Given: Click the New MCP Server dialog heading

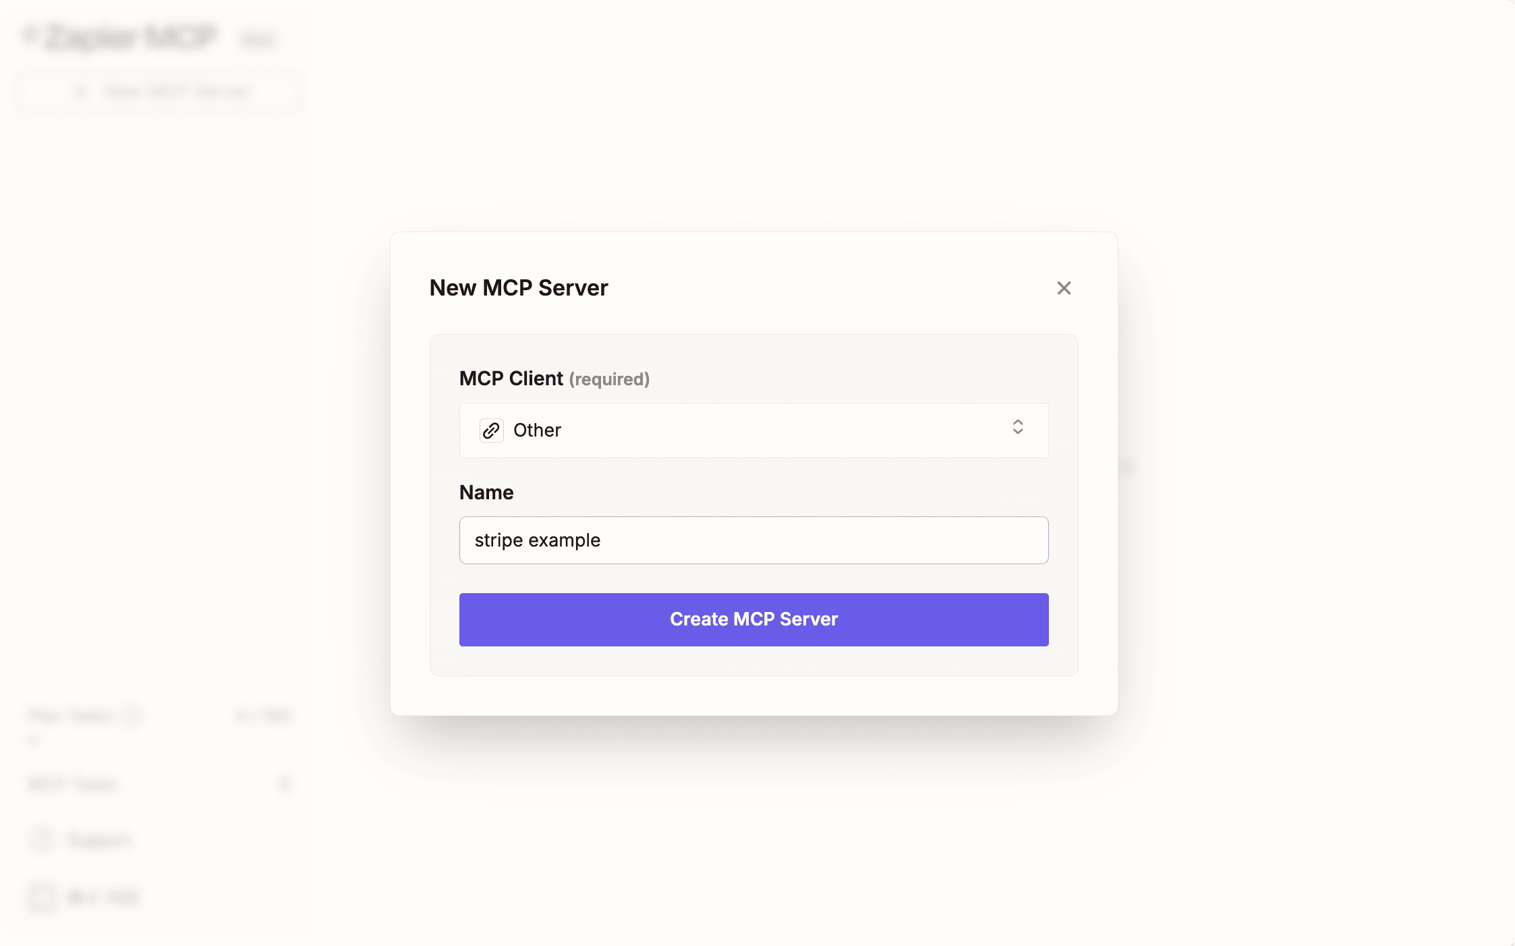Looking at the screenshot, I should click(518, 288).
